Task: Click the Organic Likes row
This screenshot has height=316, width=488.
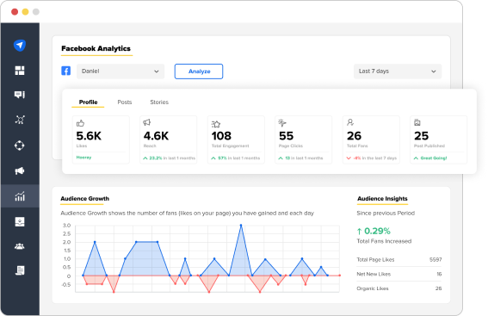Action: 399,288
